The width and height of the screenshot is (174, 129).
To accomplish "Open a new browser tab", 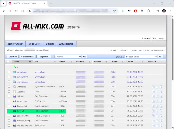I will (51, 3).
